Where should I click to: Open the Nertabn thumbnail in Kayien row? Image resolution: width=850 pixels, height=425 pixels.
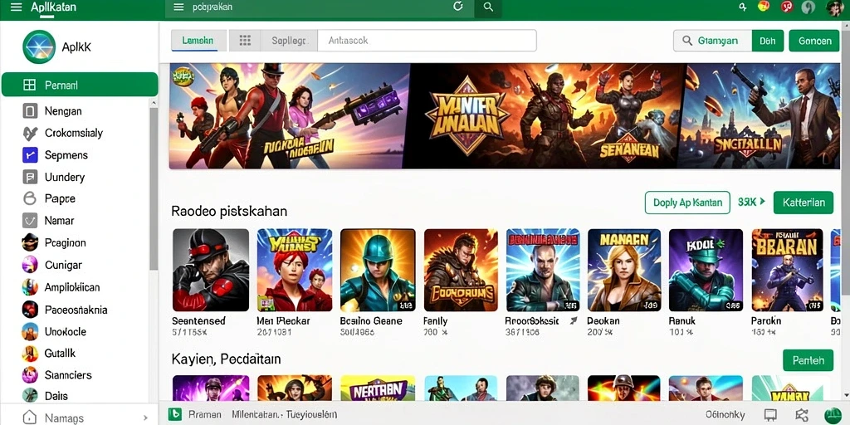(378, 388)
